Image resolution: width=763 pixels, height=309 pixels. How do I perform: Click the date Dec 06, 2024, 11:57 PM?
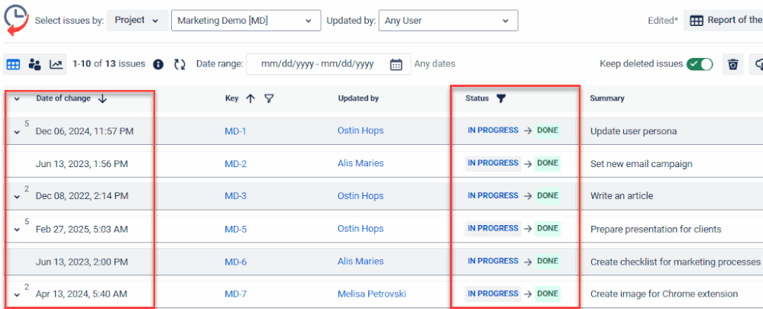click(85, 131)
